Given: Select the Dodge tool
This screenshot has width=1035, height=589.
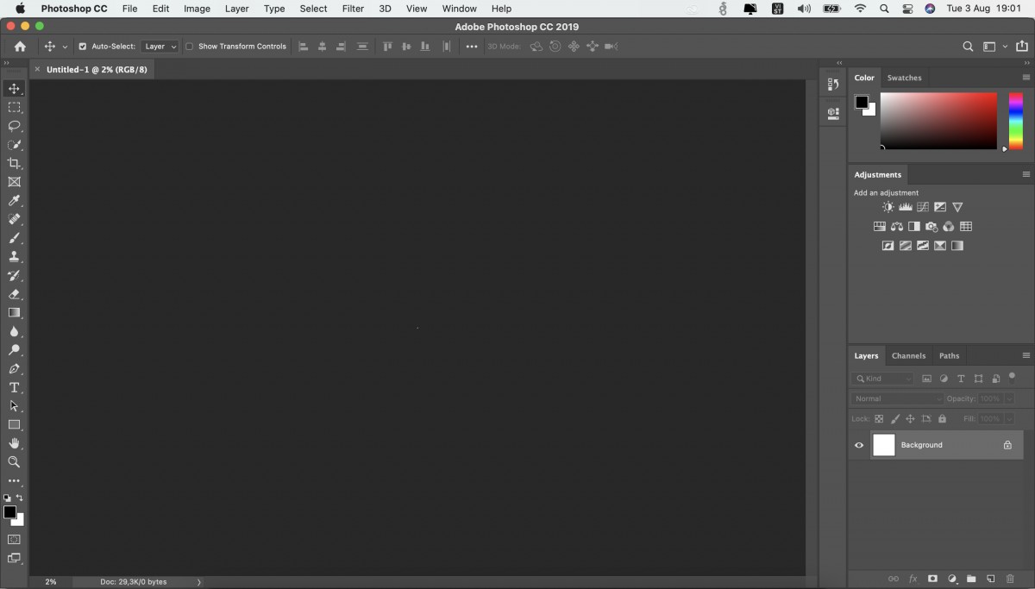Looking at the screenshot, I should [14, 350].
